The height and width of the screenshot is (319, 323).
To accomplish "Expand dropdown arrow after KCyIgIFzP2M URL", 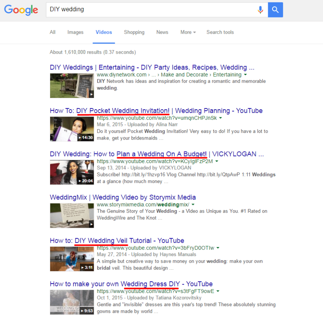I will pos(217,161).
